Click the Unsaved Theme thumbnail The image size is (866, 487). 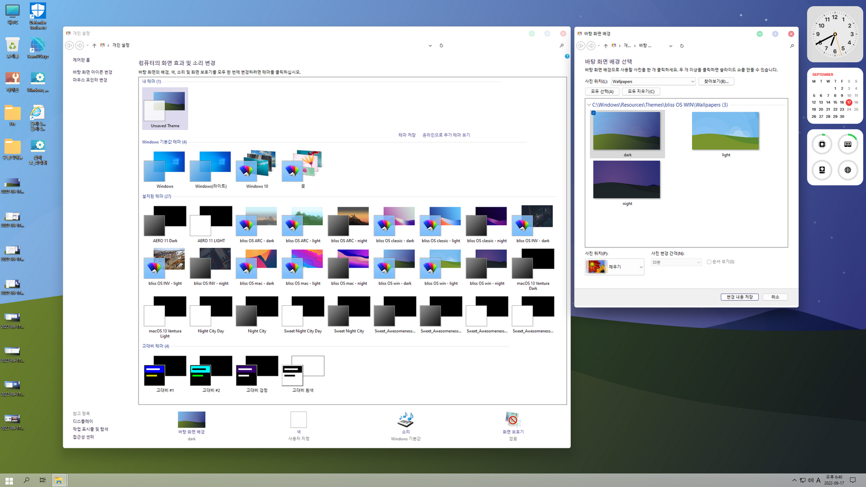(x=165, y=108)
